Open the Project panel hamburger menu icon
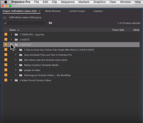The width and height of the screenshot is (143, 123). [x=39, y=11]
